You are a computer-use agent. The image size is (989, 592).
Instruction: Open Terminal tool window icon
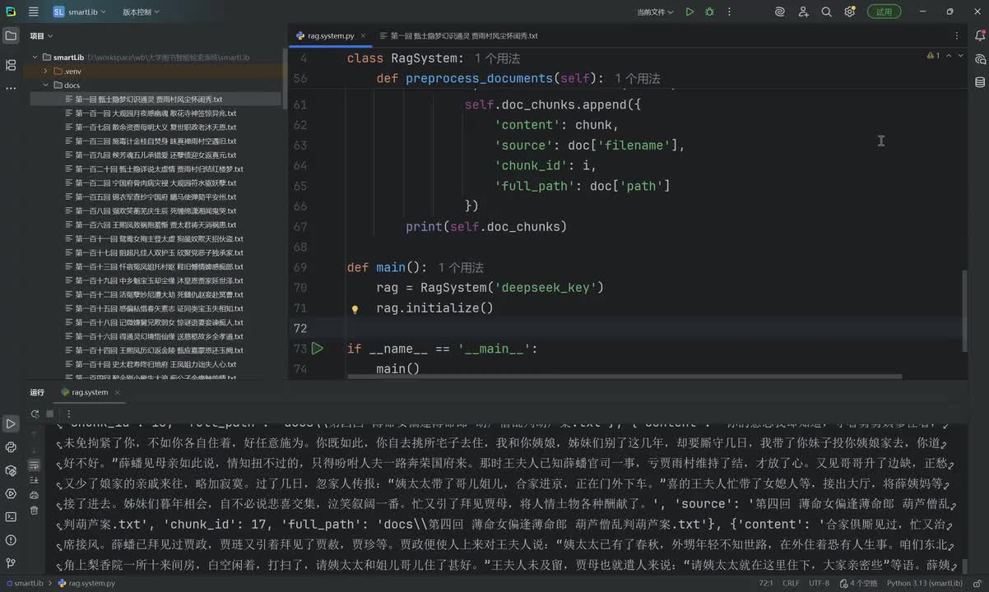click(11, 516)
